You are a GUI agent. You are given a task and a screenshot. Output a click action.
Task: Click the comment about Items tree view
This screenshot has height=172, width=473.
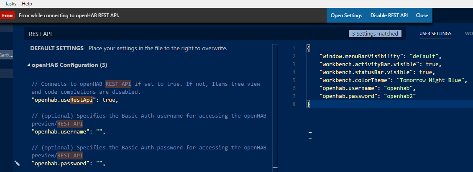pyautogui.click(x=146, y=88)
